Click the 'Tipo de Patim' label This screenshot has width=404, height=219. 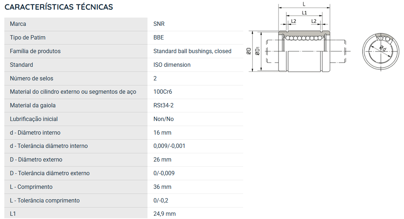(x=28, y=38)
